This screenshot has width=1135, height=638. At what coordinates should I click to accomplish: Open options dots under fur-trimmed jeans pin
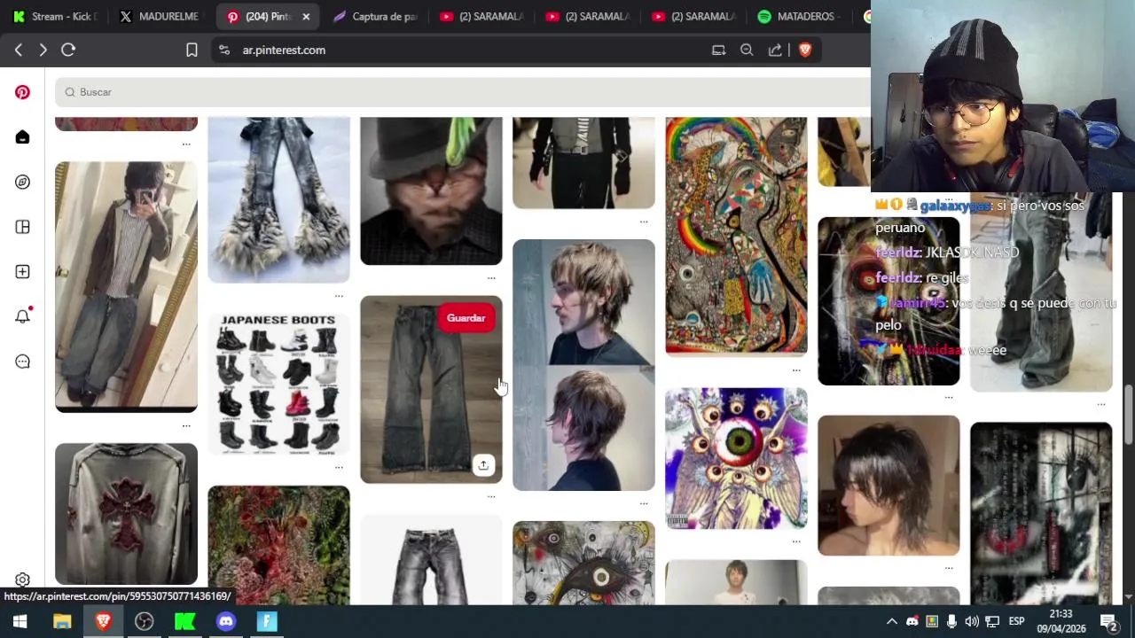(x=339, y=296)
